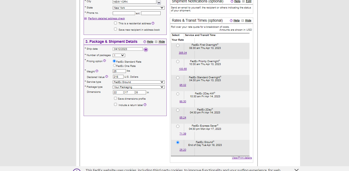Click the Declared Value field showing 218
This screenshot has height=171, width=349.
tap(118, 77)
